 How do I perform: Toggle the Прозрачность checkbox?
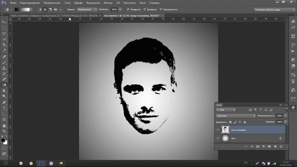click(161, 9)
